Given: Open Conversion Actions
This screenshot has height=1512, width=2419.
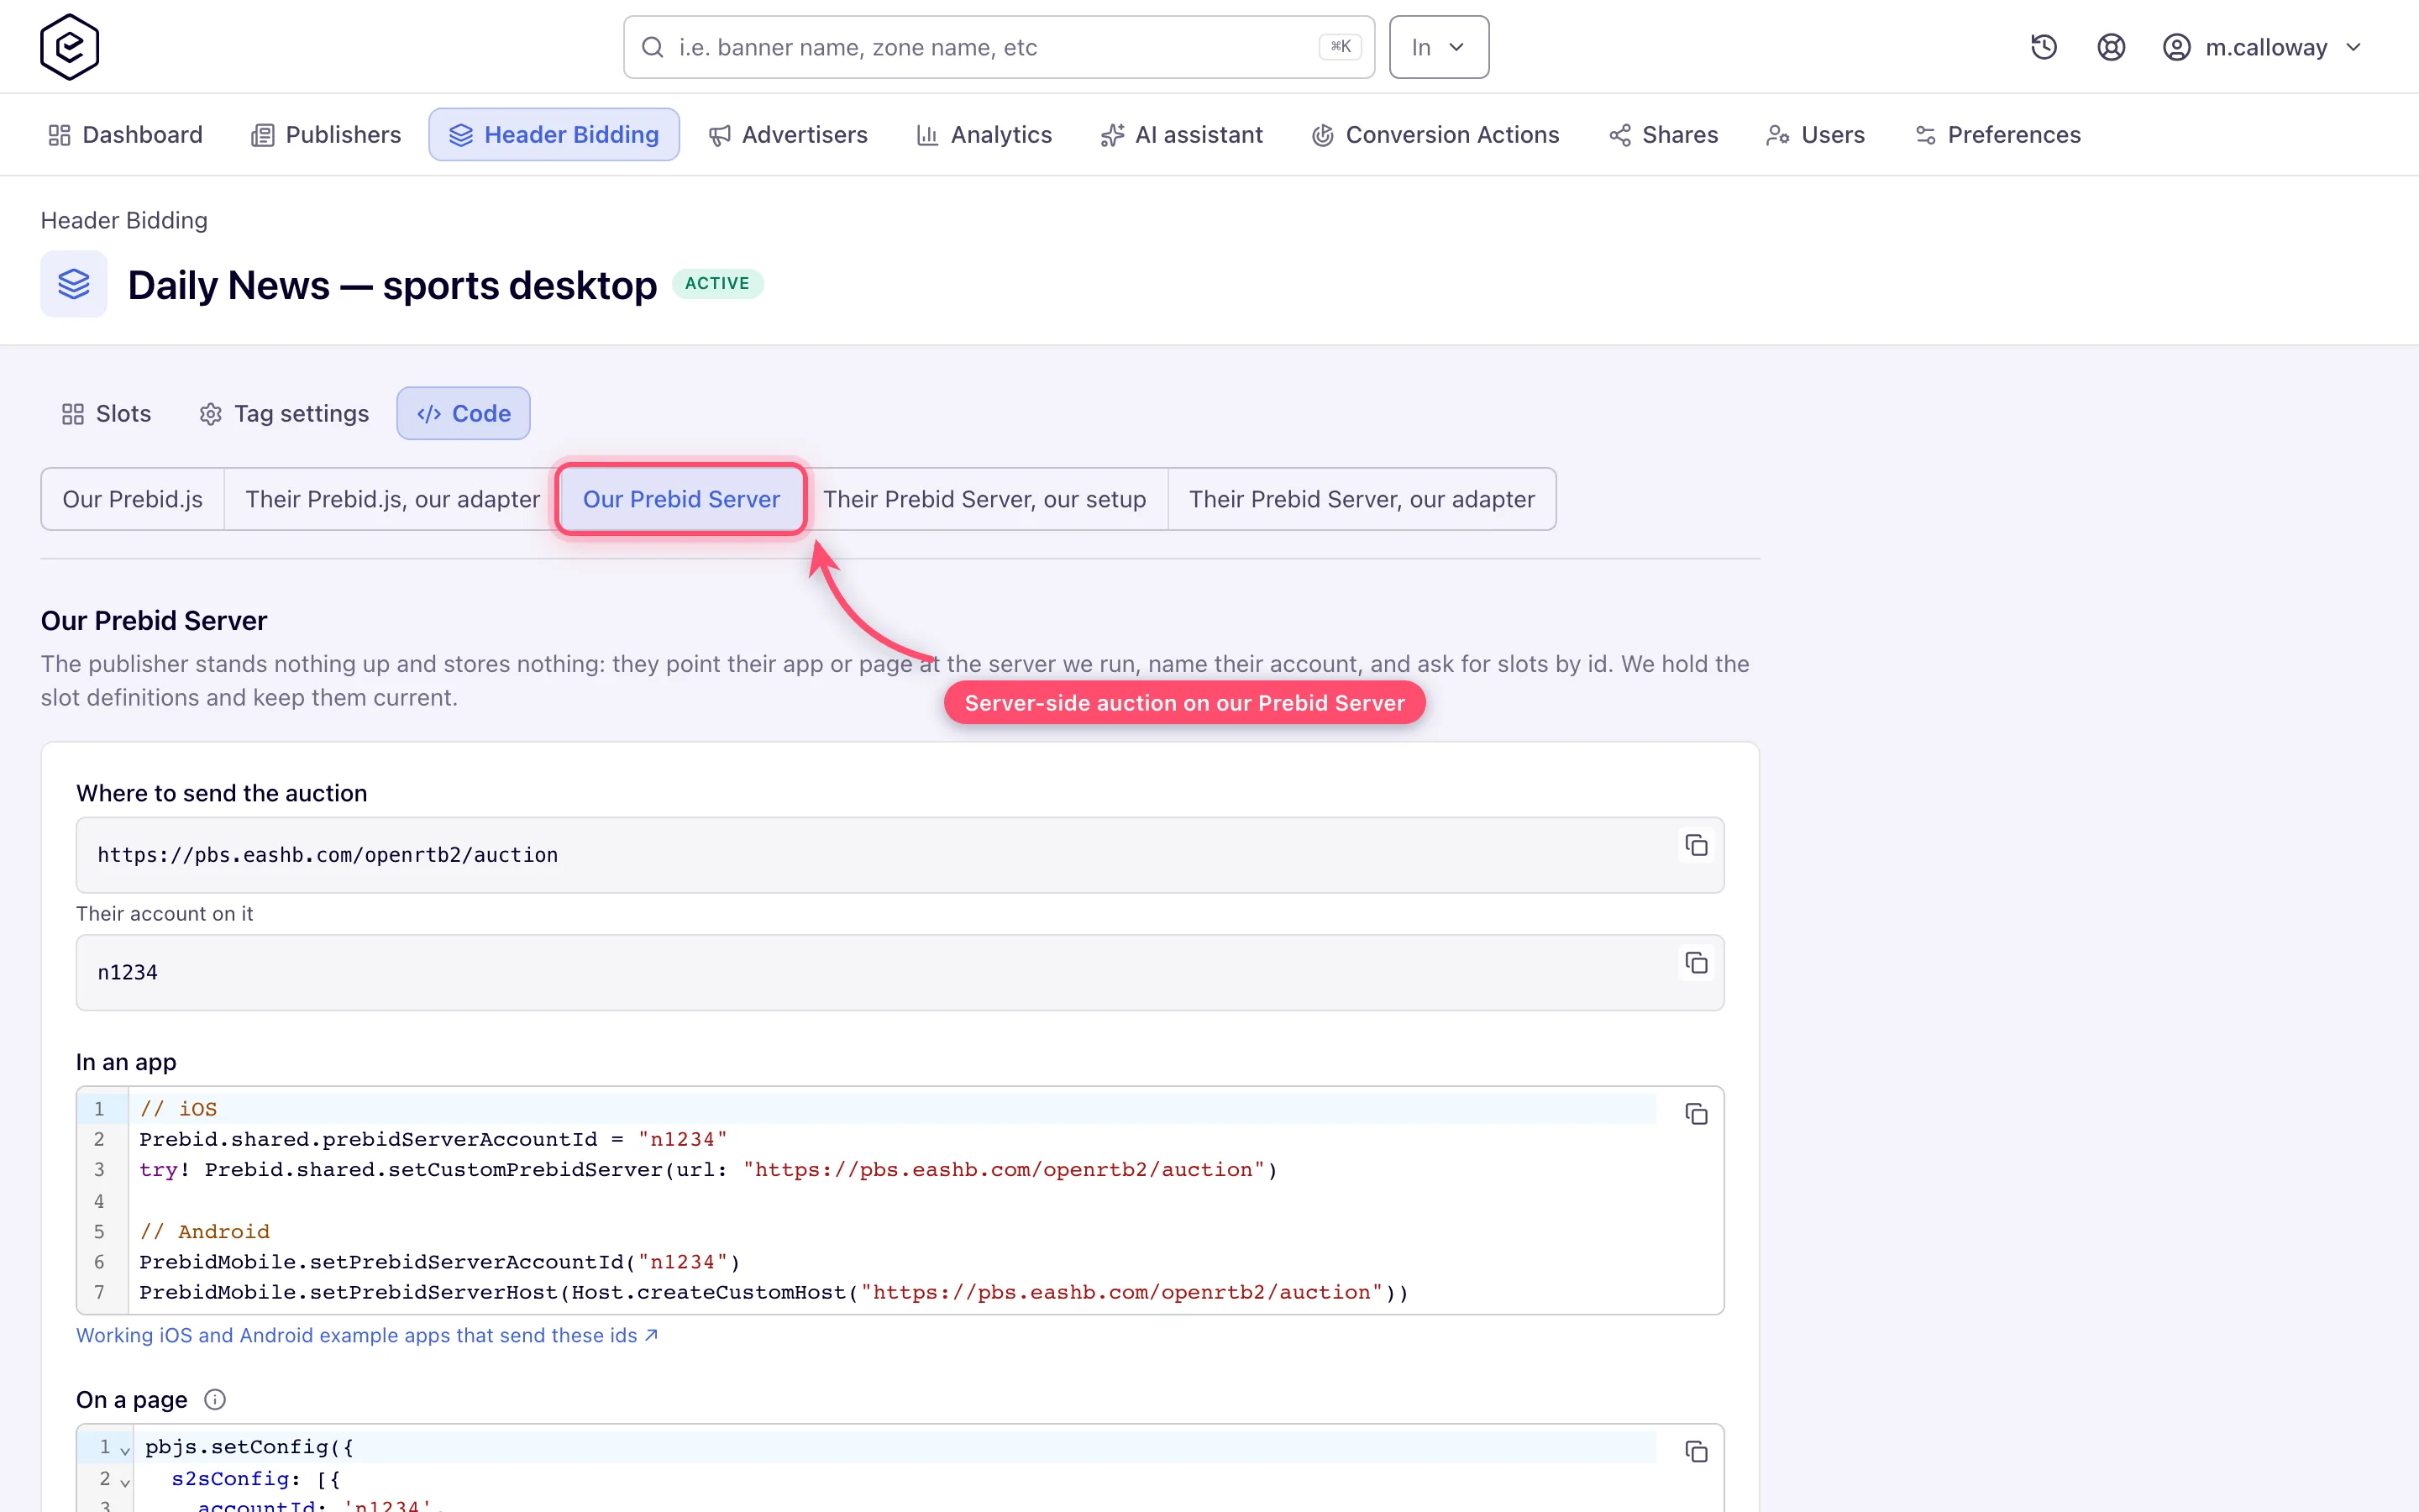Looking at the screenshot, I should click(x=1435, y=135).
